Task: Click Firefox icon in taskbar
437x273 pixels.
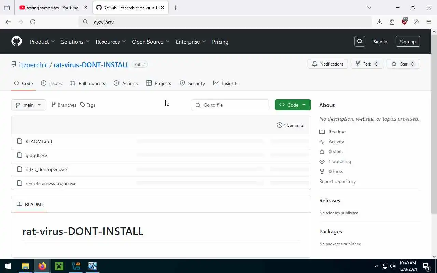Action: pyautogui.click(x=42, y=266)
